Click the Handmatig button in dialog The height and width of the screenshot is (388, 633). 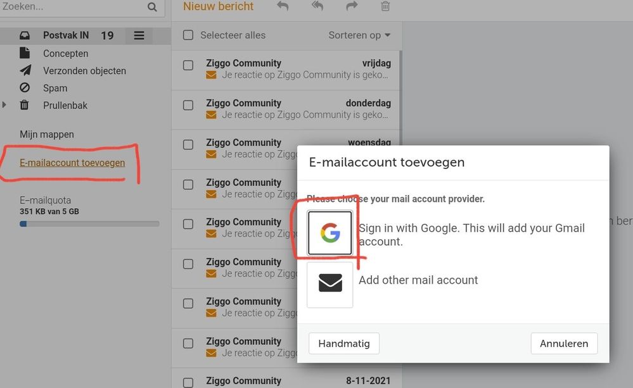click(x=344, y=343)
